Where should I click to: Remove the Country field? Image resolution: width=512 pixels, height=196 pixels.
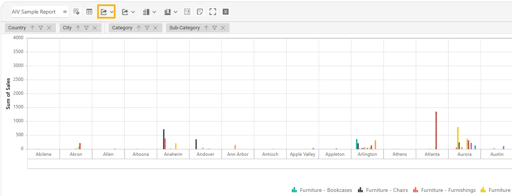49,28
